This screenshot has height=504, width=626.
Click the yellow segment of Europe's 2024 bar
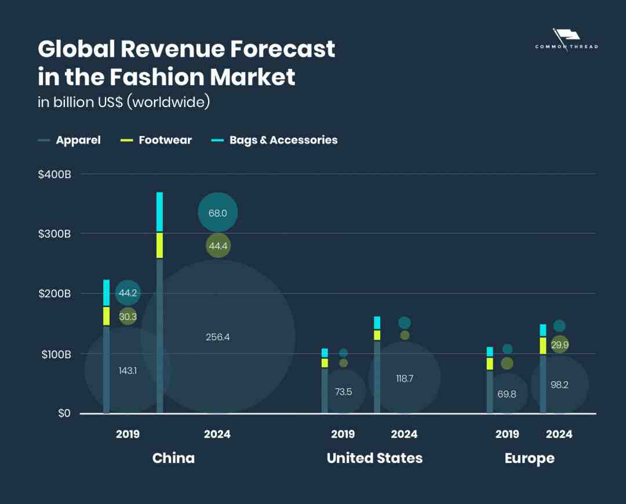pyautogui.click(x=543, y=346)
